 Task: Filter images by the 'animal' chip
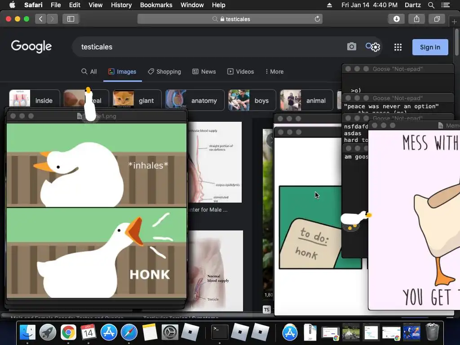click(306, 100)
